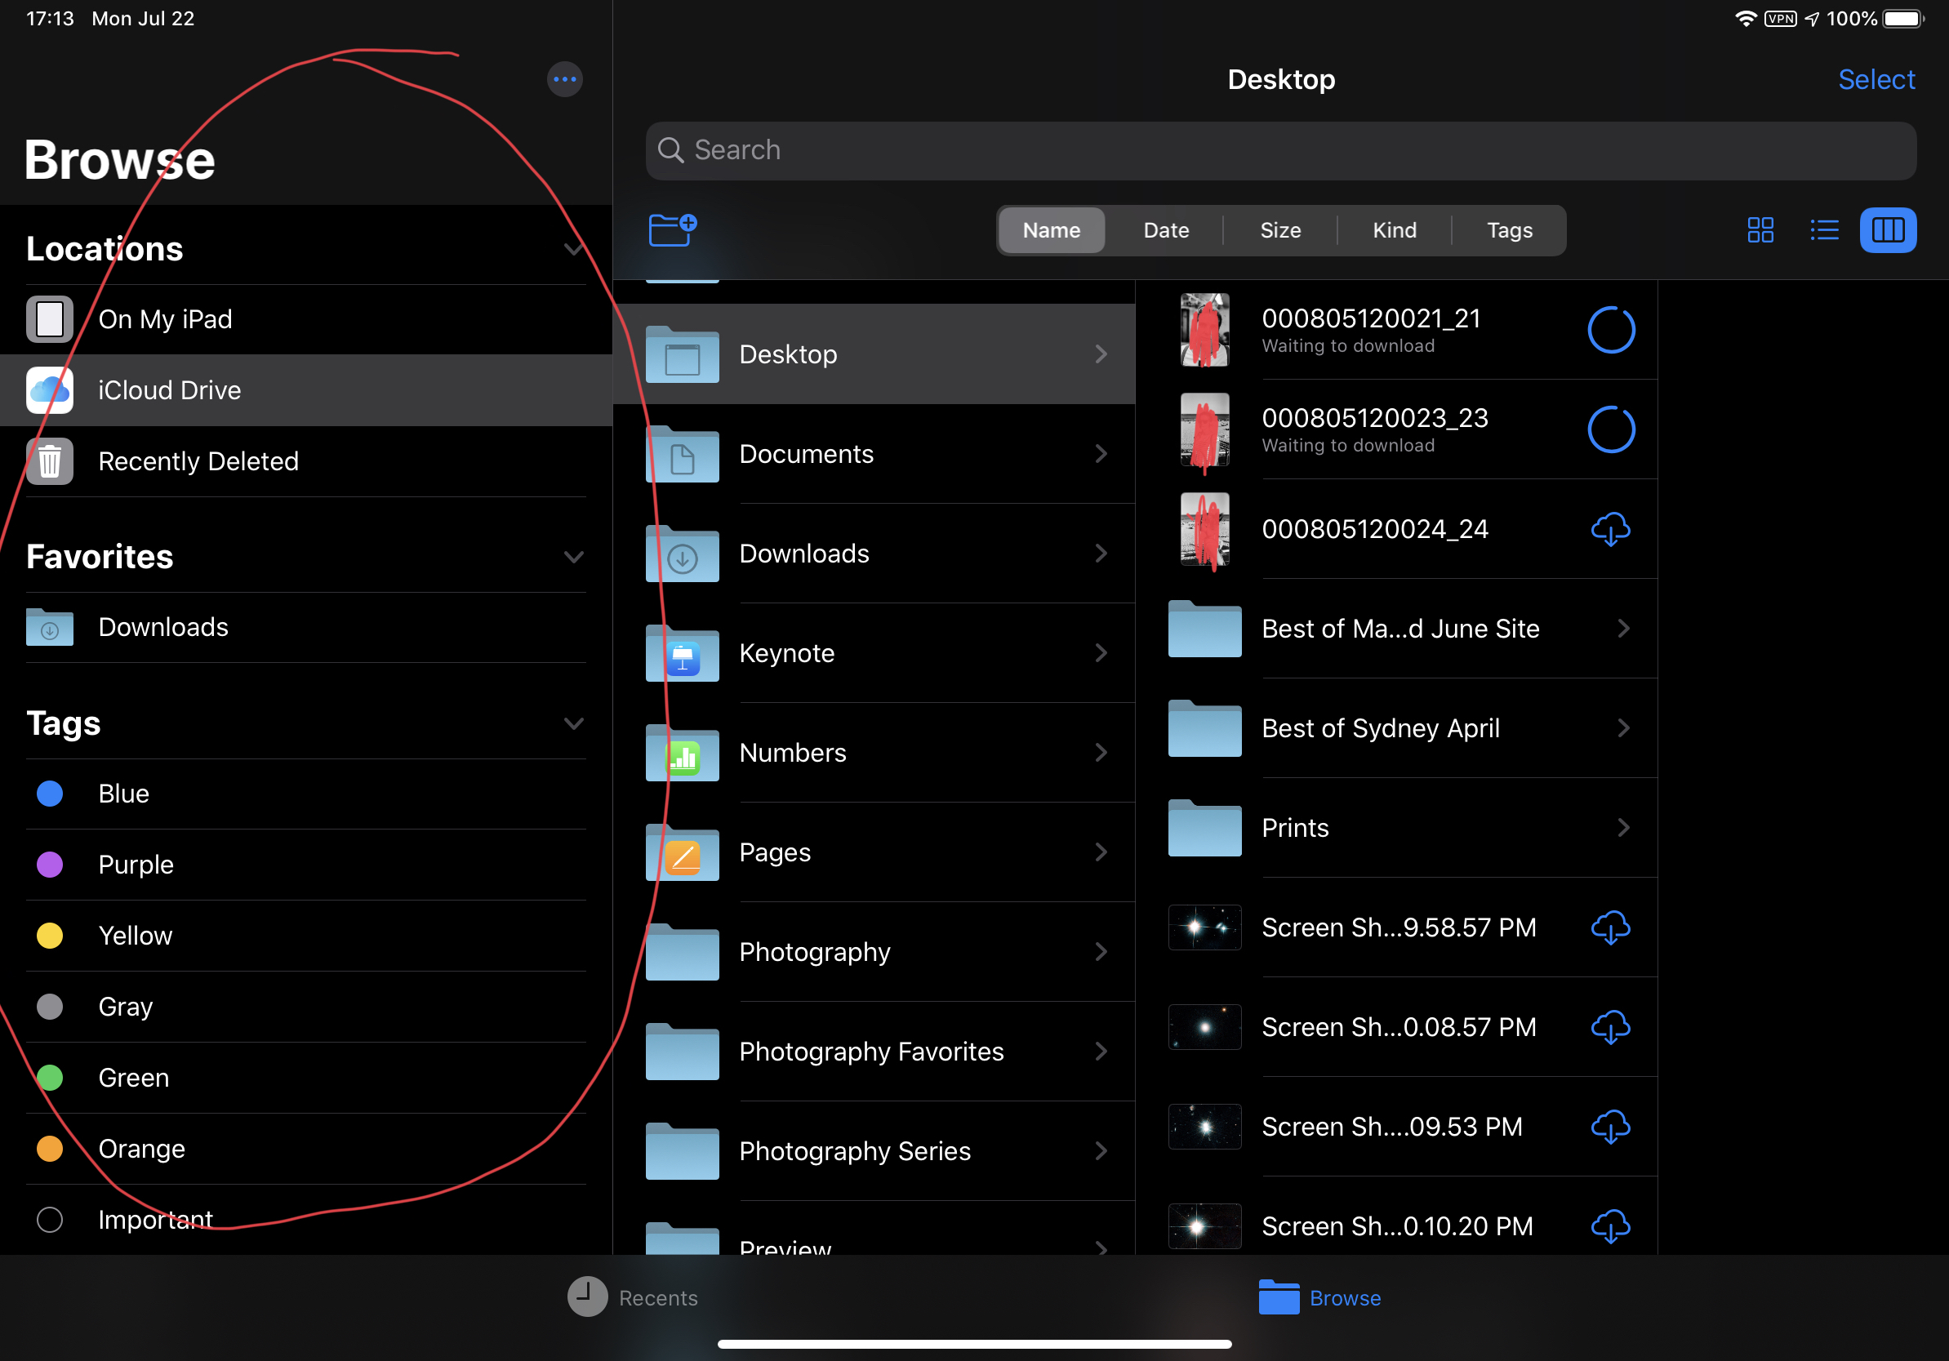Tap the Select button

tap(1876, 79)
